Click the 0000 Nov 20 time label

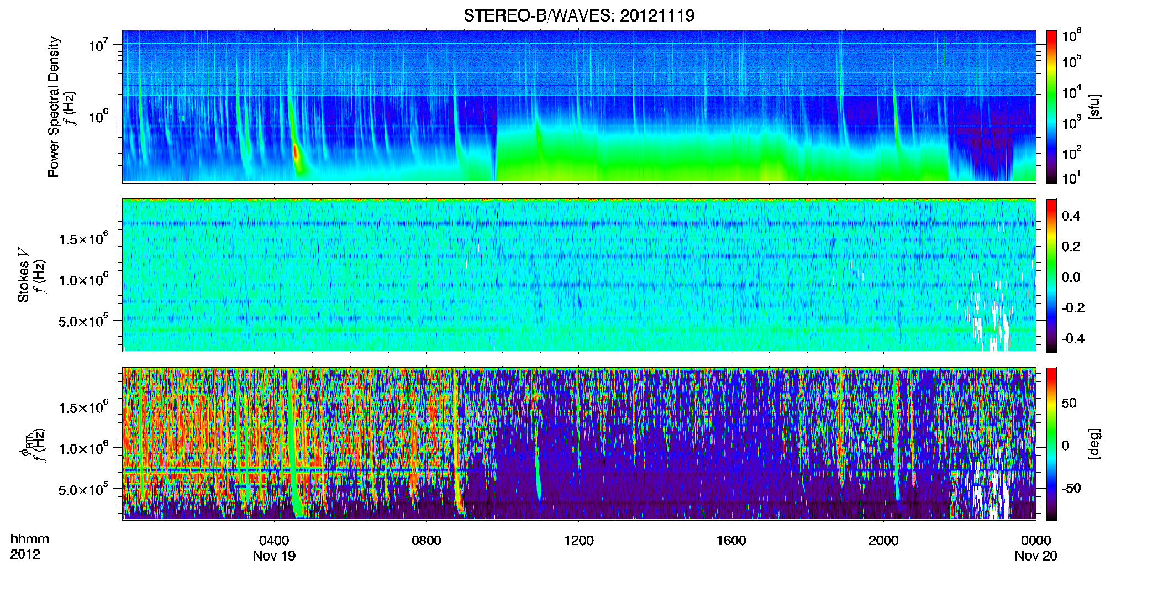click(x=1036, y=548)
